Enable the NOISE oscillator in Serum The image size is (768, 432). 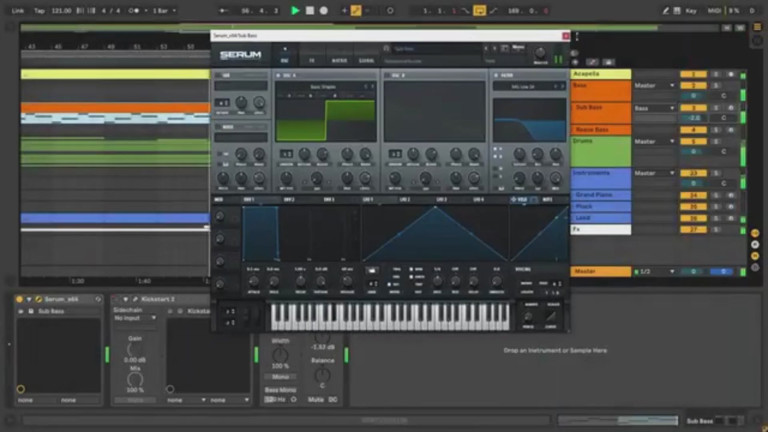[219, 127]
